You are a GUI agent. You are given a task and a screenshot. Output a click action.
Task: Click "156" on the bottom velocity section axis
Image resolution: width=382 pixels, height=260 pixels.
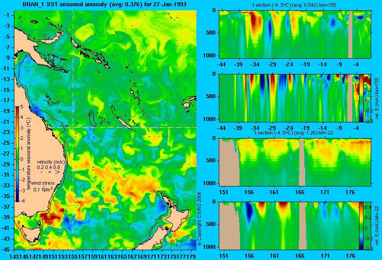tap(249, 256)
